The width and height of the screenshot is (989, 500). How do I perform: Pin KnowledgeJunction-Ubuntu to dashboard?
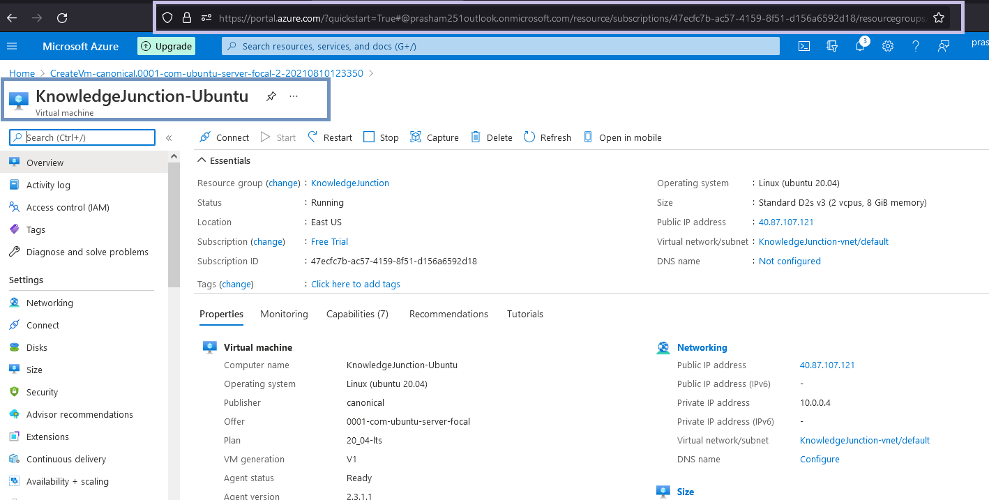coord(271,96)
